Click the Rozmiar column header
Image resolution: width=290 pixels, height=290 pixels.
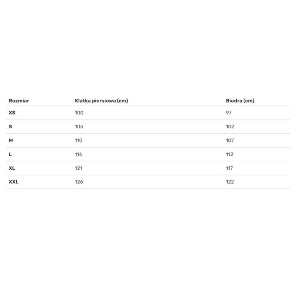19,101
